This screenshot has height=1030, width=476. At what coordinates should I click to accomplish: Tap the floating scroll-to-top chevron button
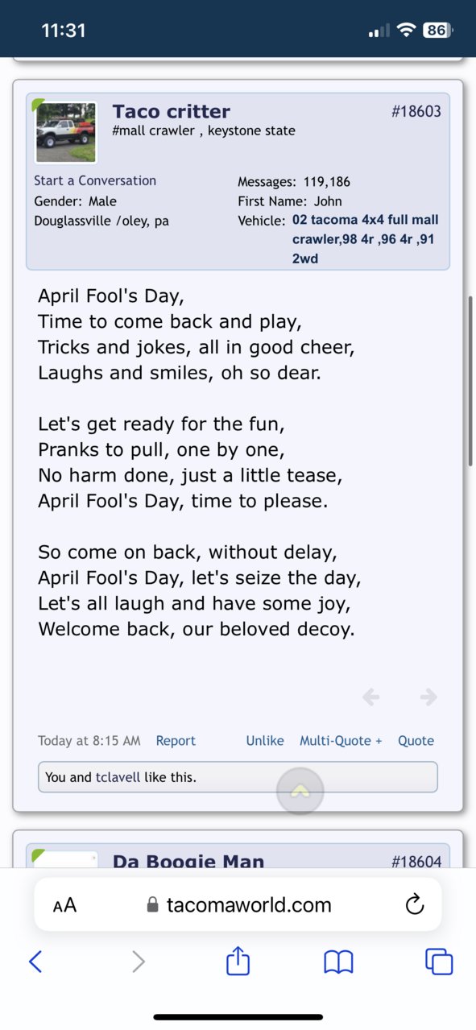coord(300,792)
